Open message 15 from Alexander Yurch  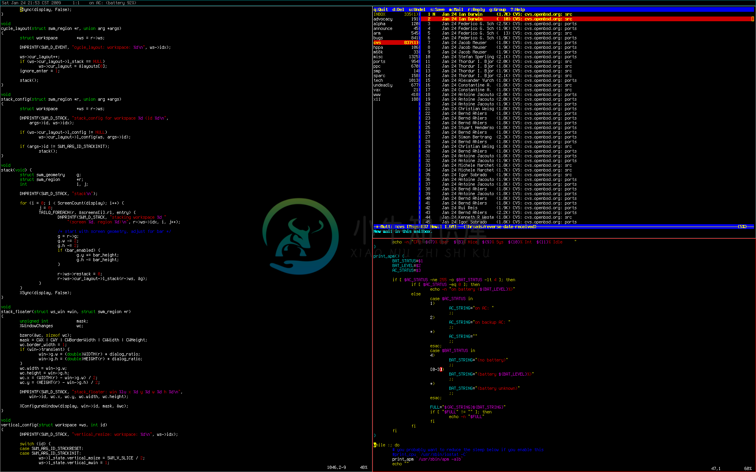[x=501, y=80]
